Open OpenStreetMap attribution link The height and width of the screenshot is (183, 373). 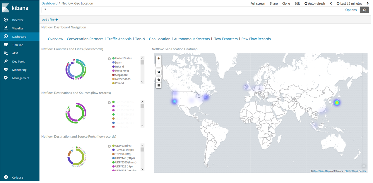(x=321, y=171)
